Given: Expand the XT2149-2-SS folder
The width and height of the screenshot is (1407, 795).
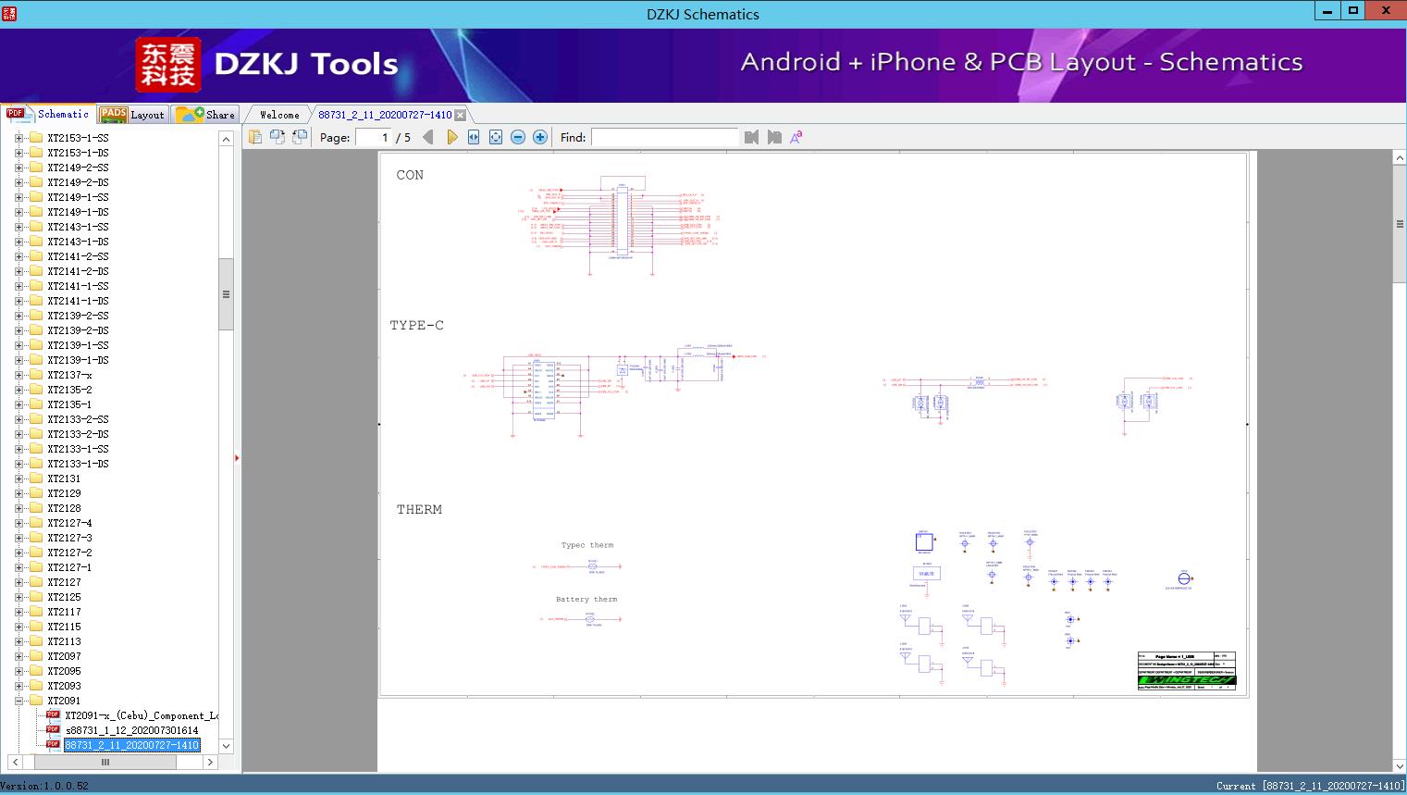Looking at the screenshot, I should [x=19, y=168].
